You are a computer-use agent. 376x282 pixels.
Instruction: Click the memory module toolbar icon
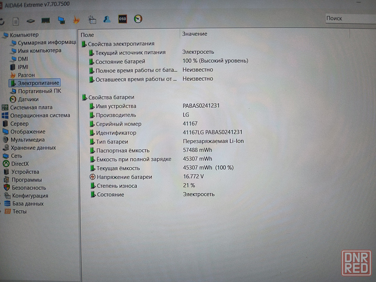(45, 20)
